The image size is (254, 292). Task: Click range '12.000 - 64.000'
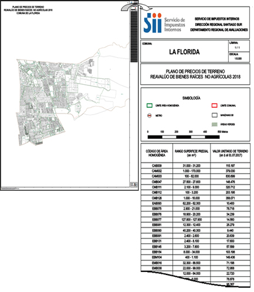click(192, 273)
